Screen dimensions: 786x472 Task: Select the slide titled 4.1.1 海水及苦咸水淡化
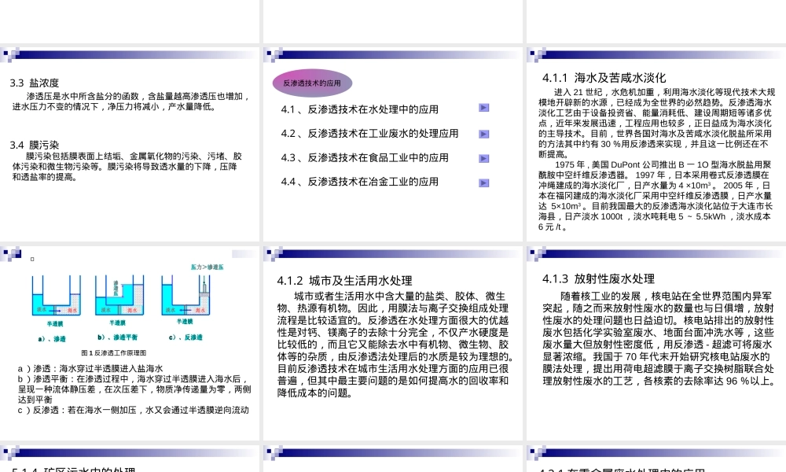pos(656,145)
